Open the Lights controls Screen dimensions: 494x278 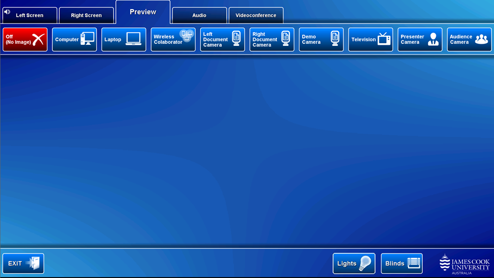click(354, 263)
